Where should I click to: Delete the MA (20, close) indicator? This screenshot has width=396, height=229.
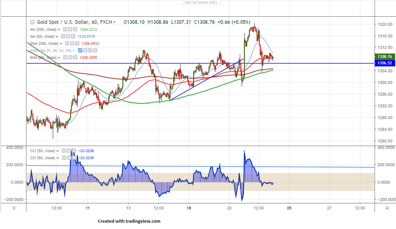[73, 36]
